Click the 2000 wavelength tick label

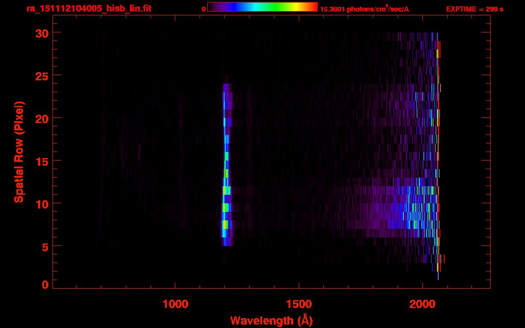[x=422, y=304]
